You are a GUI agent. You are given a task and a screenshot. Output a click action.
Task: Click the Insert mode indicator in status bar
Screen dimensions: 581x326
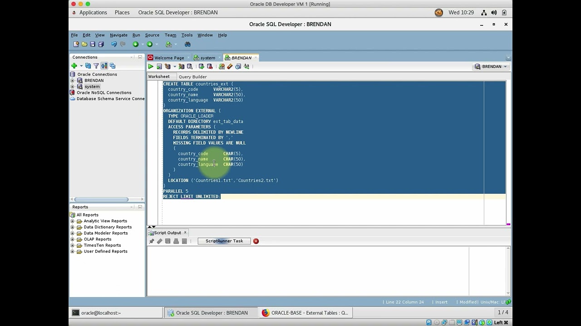[441, 302]
